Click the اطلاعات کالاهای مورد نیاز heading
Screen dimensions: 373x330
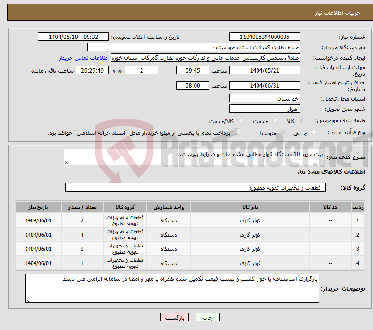point(331,172)
